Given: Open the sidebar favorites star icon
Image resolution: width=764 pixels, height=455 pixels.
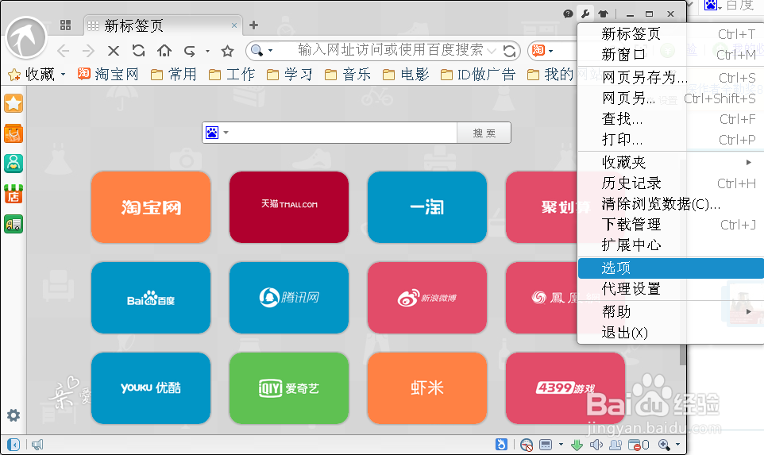Looking at the screenshot, I should [14, 103].
